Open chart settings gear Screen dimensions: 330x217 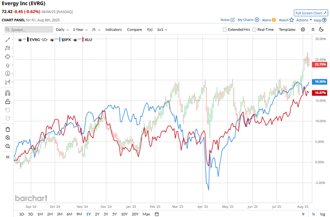303,30
